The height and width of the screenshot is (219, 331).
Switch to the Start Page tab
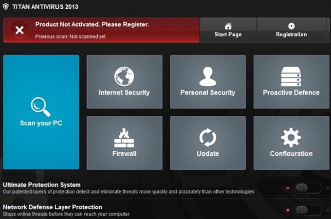pyautogui.click(x=228, y=30)
